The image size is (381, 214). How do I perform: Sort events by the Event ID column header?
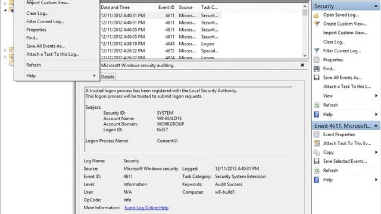coord(166,8)
